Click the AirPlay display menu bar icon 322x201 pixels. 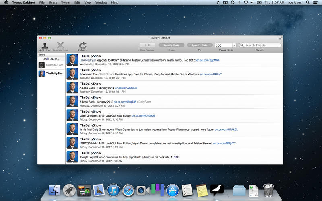pos(225,2)
